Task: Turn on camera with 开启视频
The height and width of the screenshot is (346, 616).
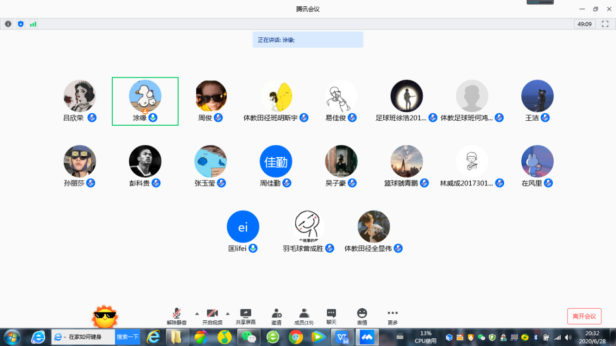Action: point(212,316)
